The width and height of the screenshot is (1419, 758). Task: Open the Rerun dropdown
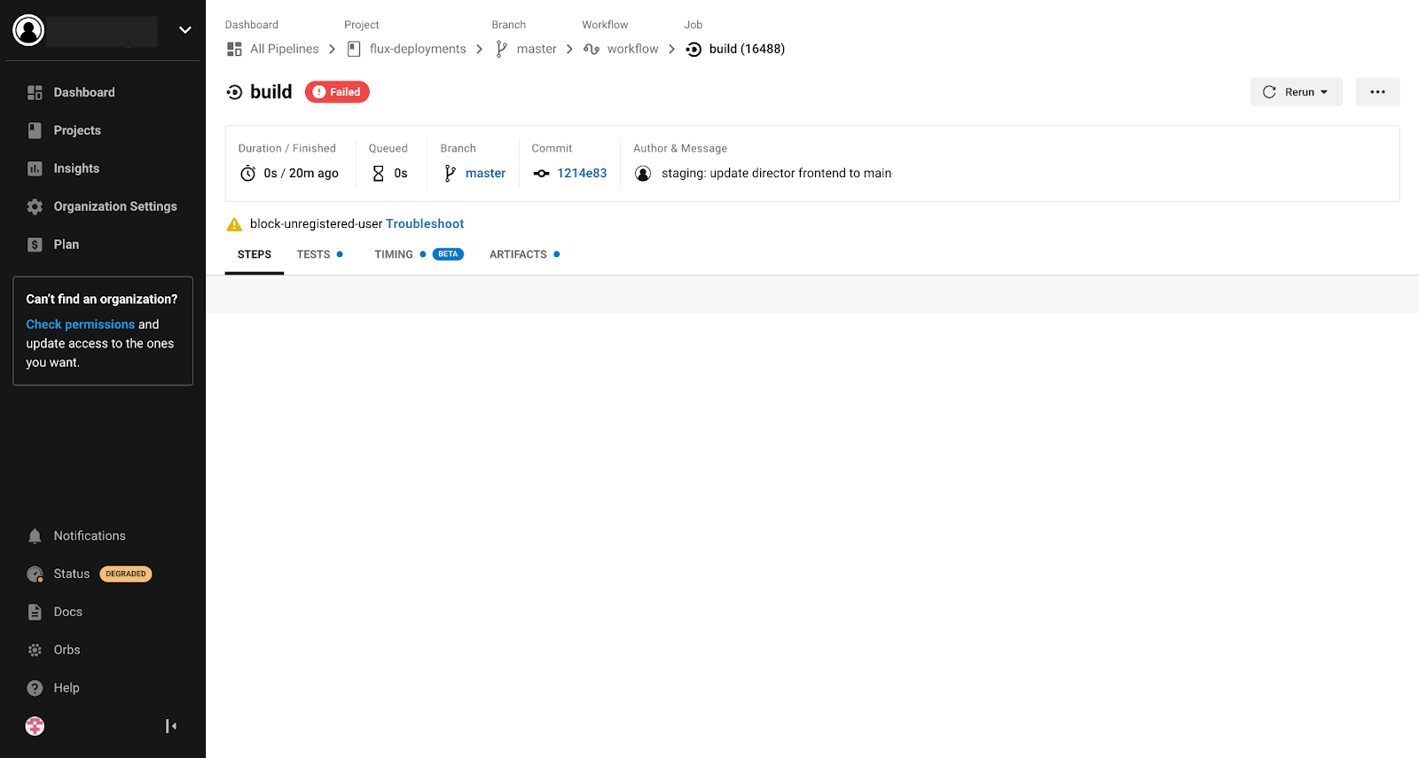click(1296, 92)
